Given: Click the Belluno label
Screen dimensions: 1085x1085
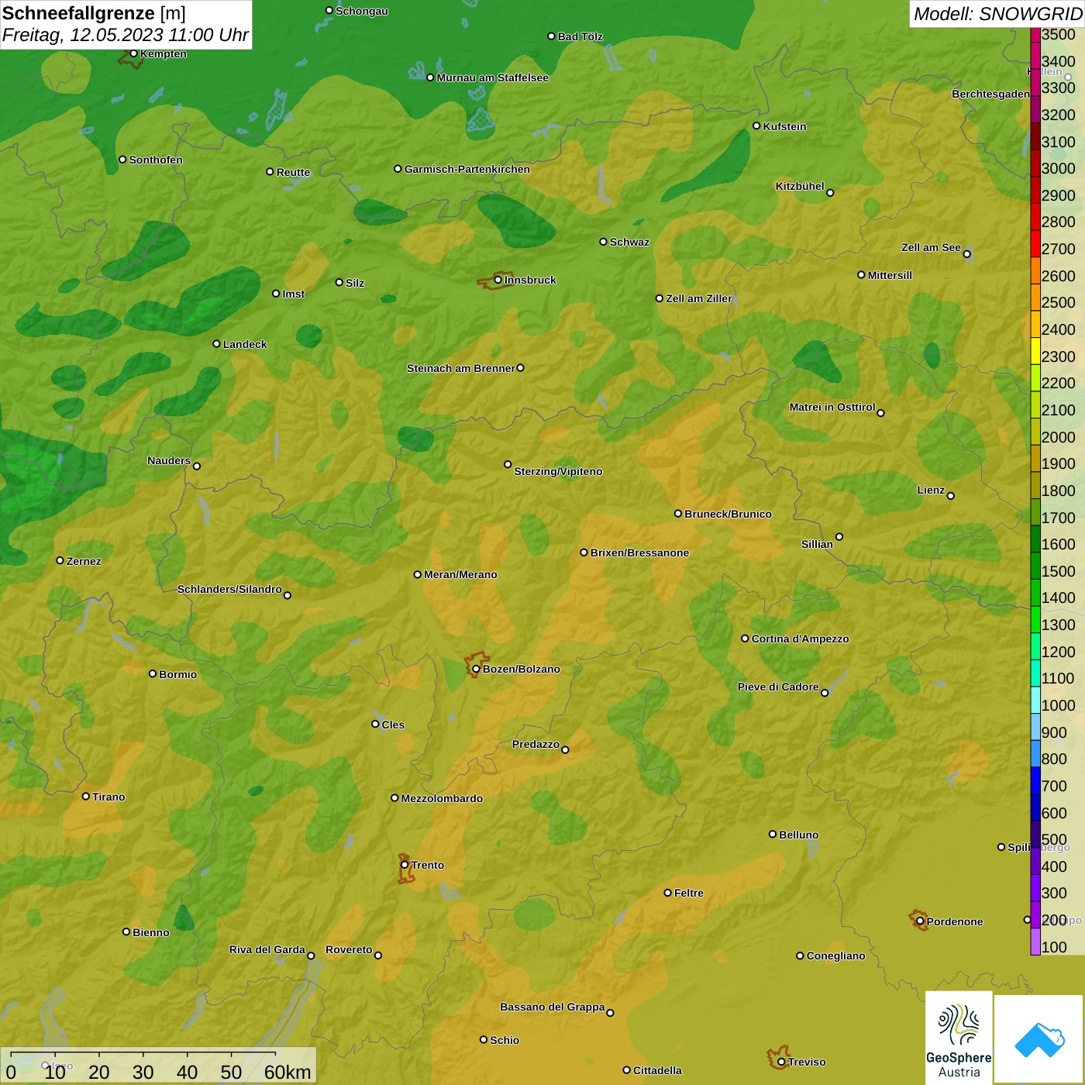Looking at the screenshot, I should (x=799, y=835).
